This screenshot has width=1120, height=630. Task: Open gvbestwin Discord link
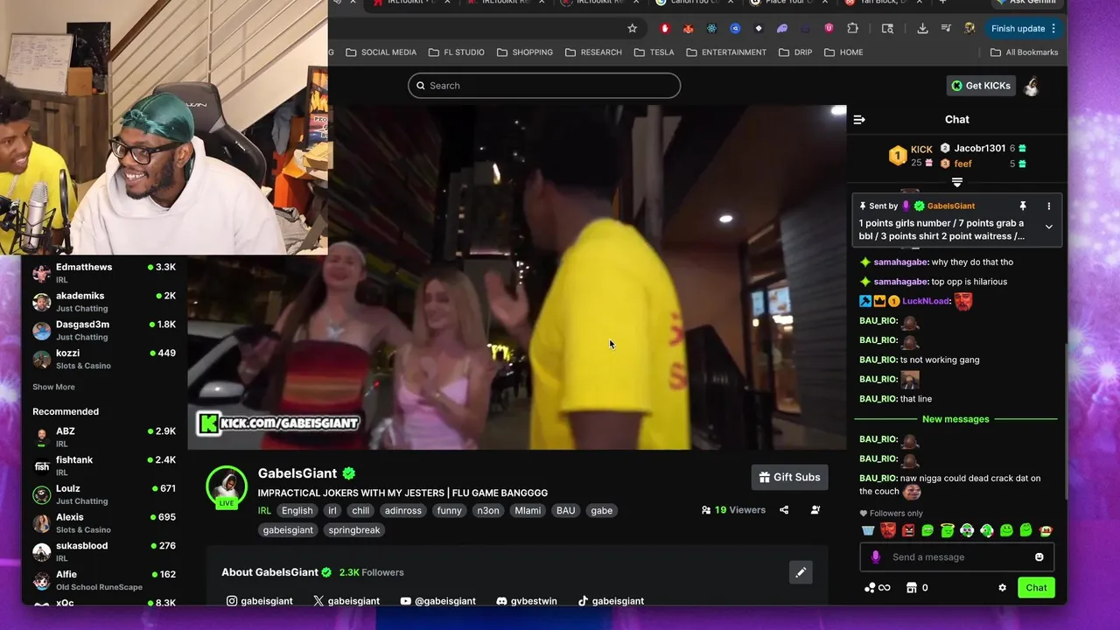pos(526,601)
